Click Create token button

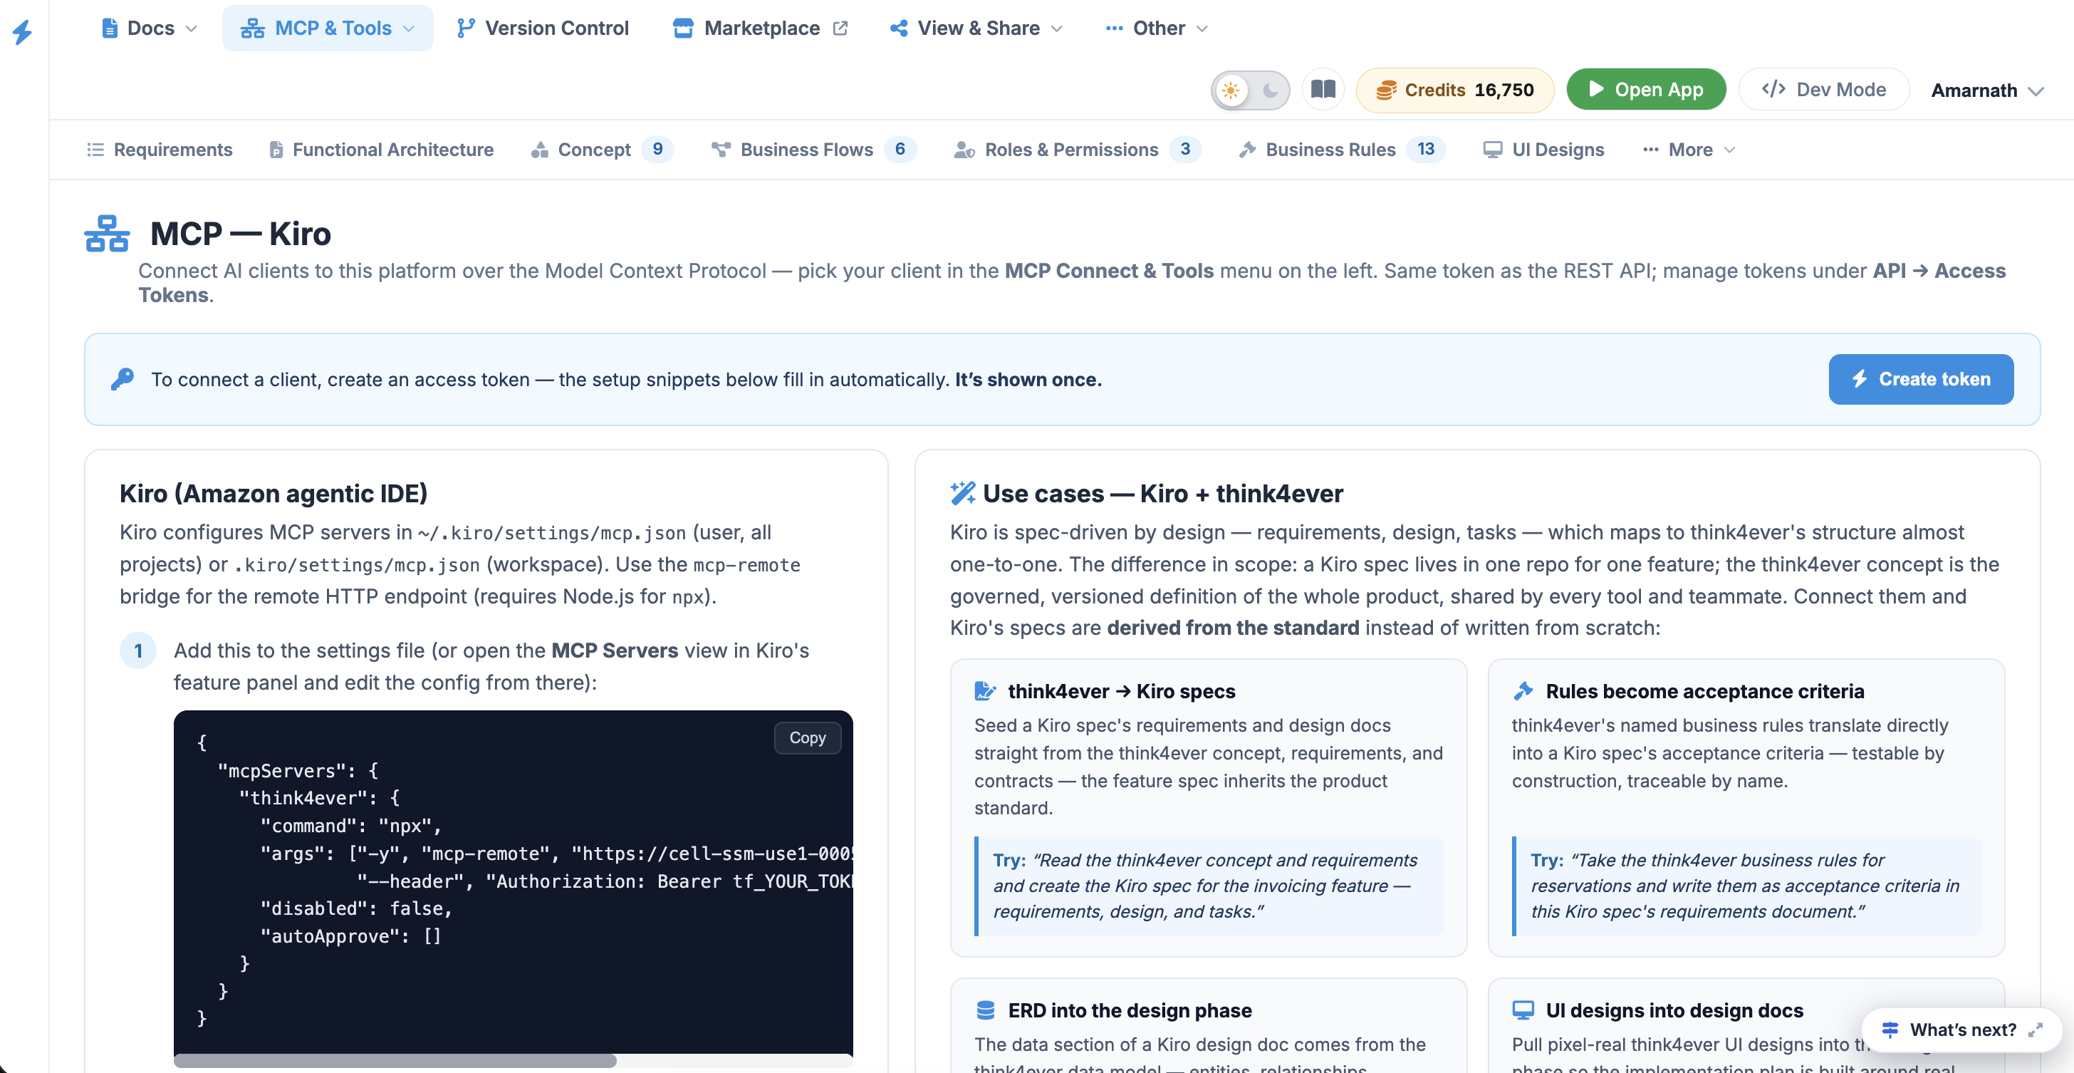pyautogui.click(x=1920, y=378)
